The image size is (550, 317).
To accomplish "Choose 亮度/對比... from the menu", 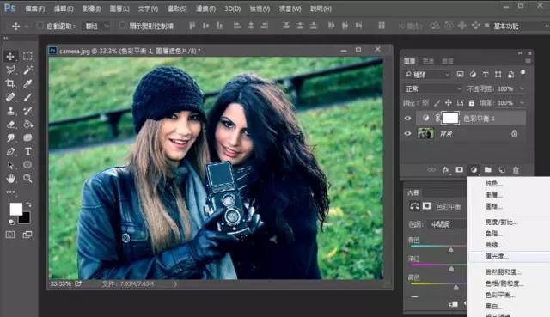I will pos(501,222).
